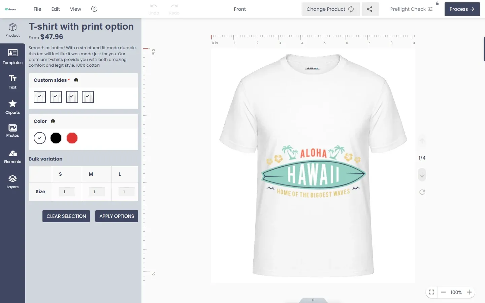Open the View menu
This screenshot has width=485, height=303.
tap(75, 9)
